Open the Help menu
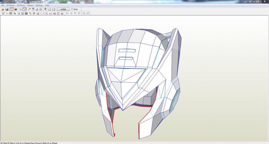This screenshot has width=269, height=144. coord(47,5)
